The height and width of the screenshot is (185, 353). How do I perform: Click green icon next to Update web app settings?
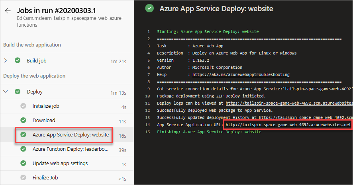(24, 163)
